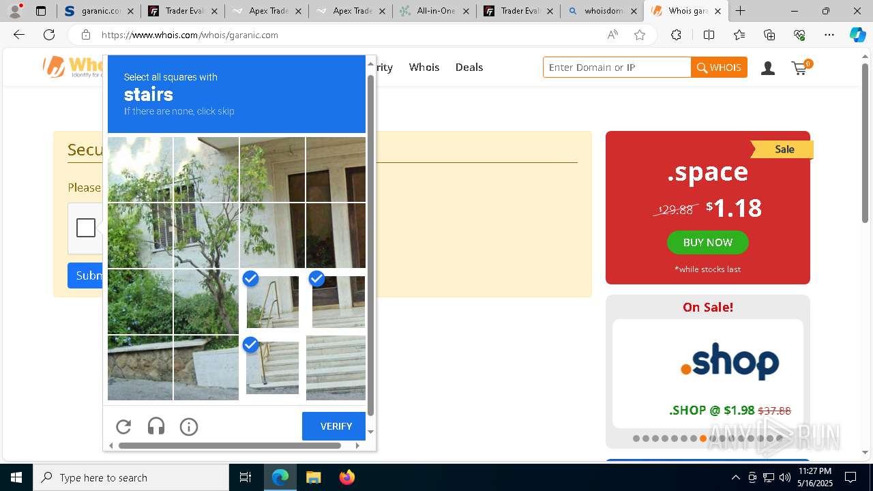Click the captcha vertical scrollbar
Screen dimensions: 873x491
click(371, 245)
